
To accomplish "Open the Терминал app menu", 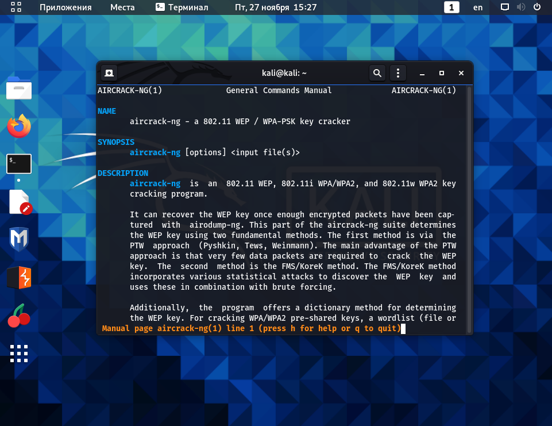I will point(182,7).
